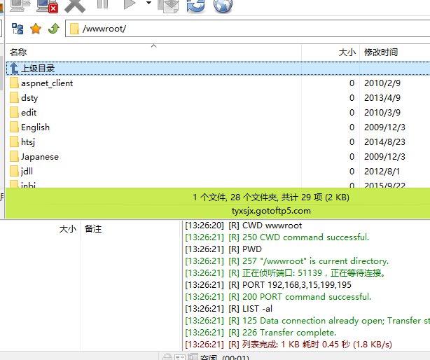Click the disconnect icon with red X
Screen dimensions: 430x360
click(48, 6)
